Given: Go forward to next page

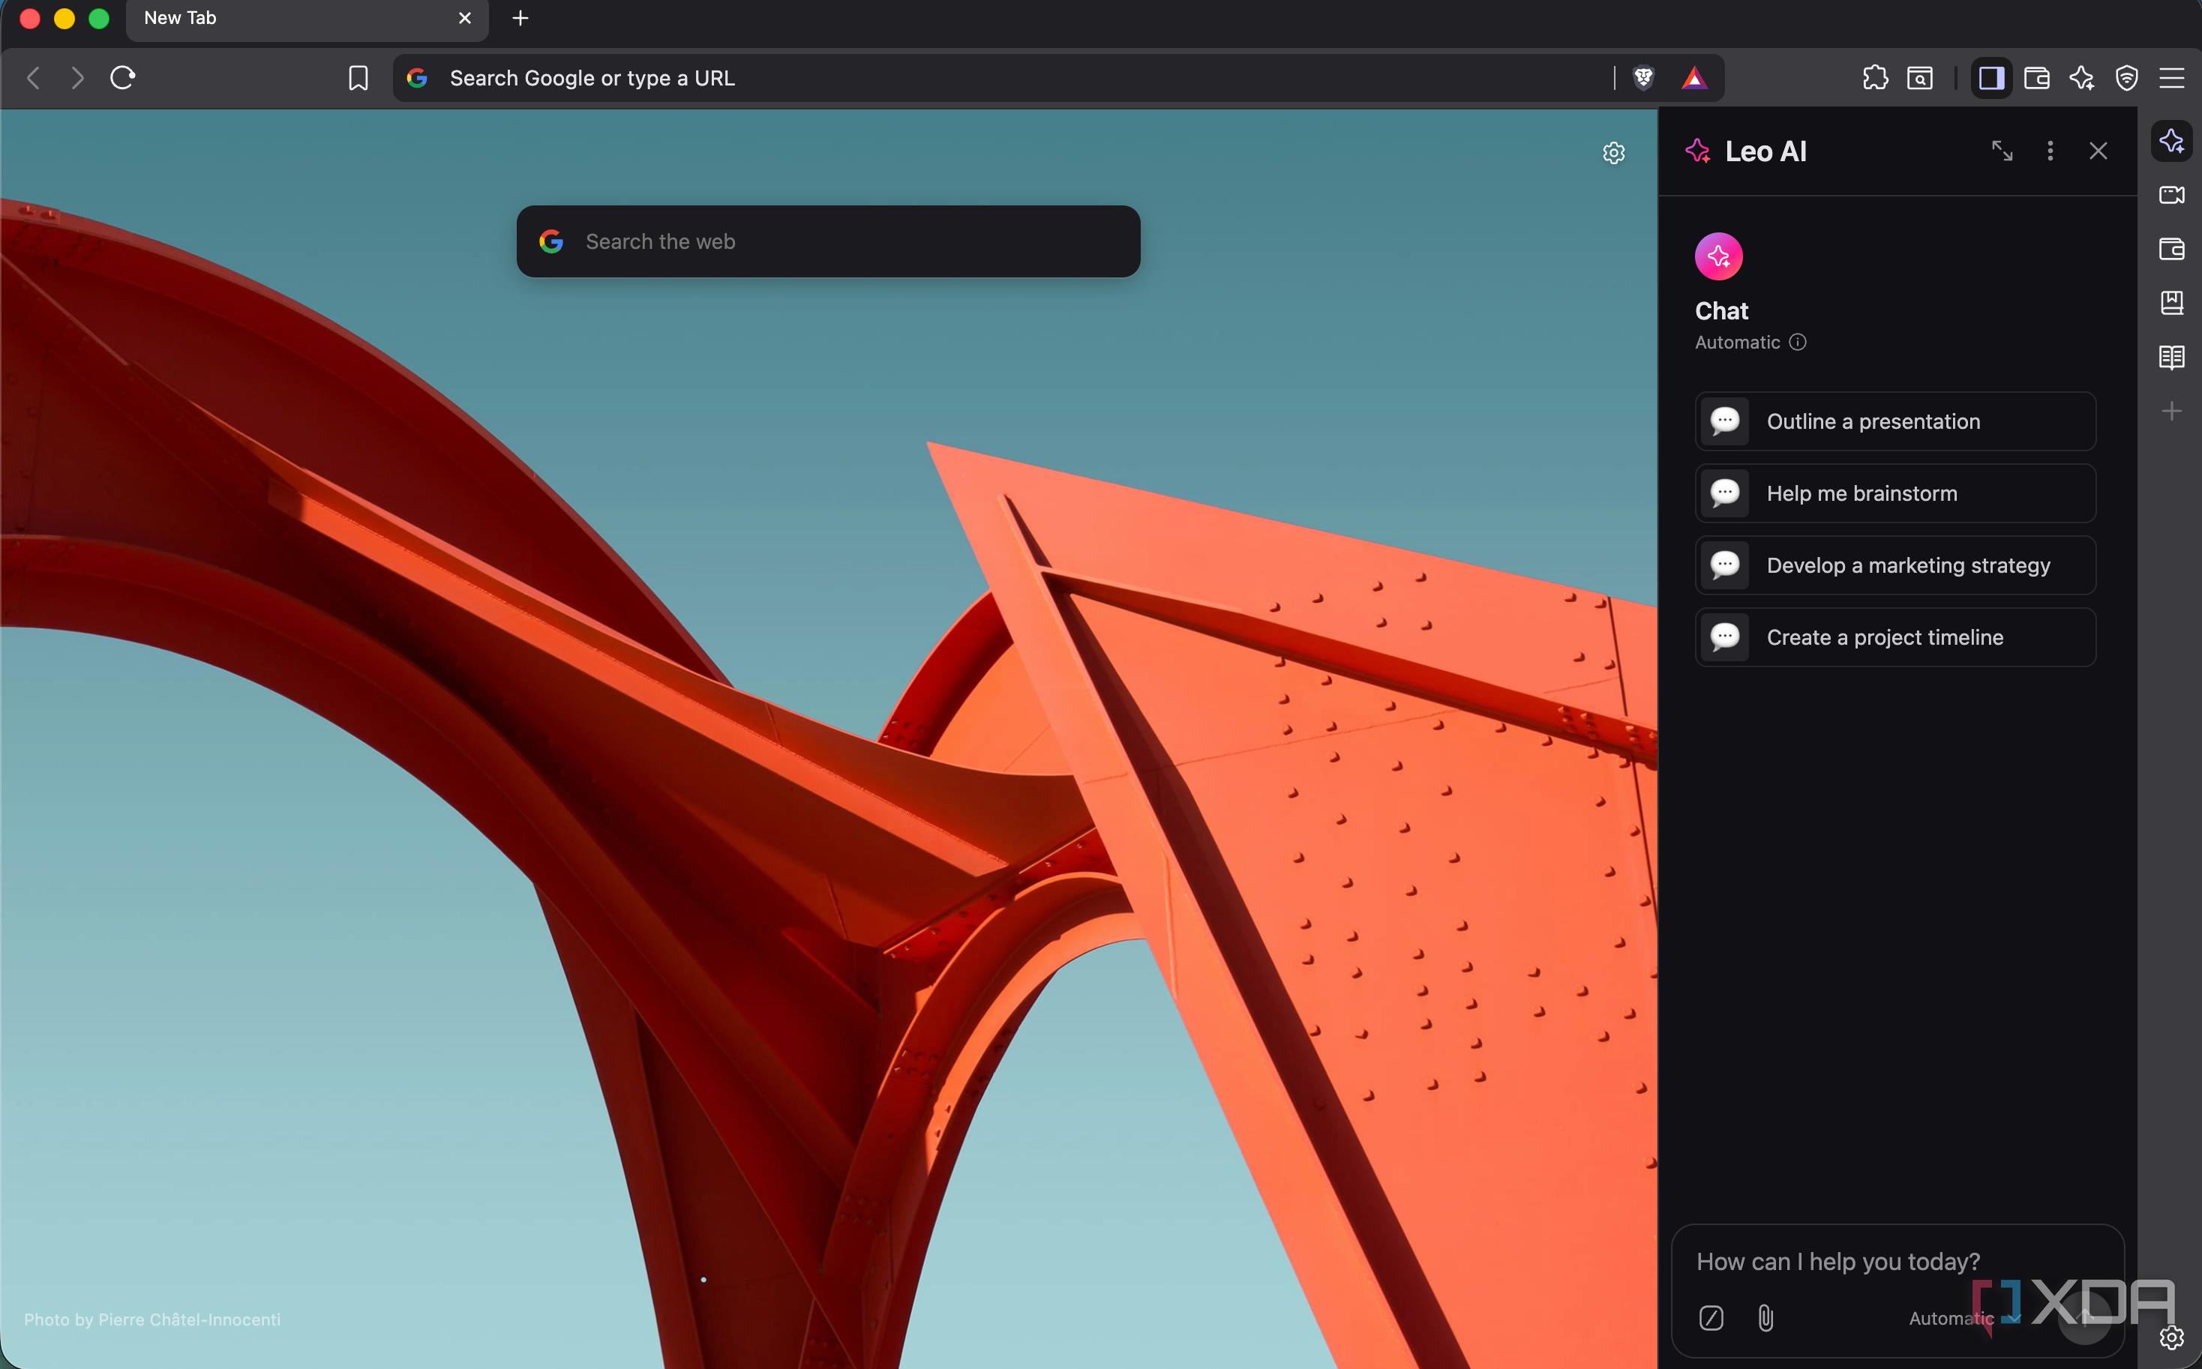Looking at the screenshot, I should click(78, 78).
